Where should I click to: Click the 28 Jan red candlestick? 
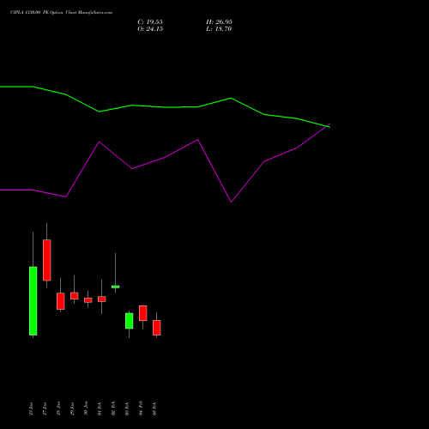pyautogui.click(x=61, y=301)
